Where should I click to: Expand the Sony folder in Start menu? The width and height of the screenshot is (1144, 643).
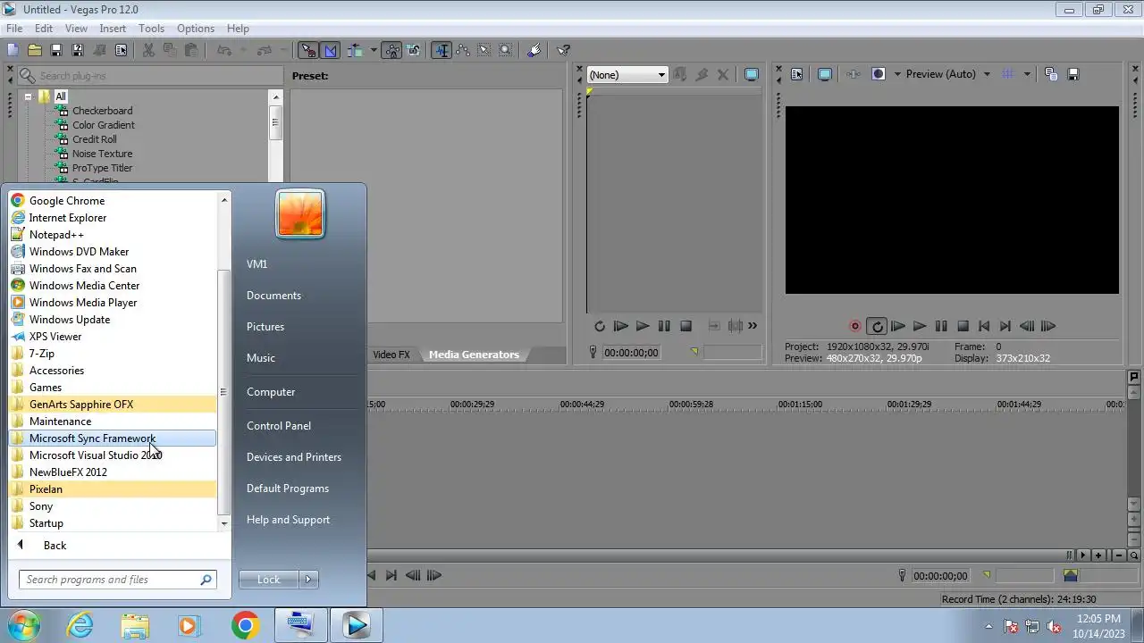[x=113, y=506]
